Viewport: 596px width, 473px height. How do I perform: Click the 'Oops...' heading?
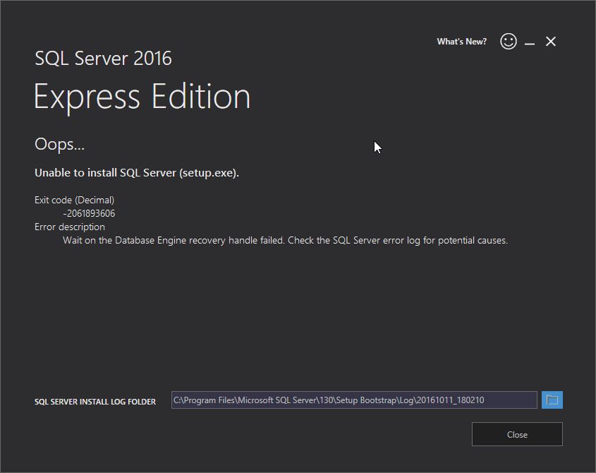coord(60,145)
